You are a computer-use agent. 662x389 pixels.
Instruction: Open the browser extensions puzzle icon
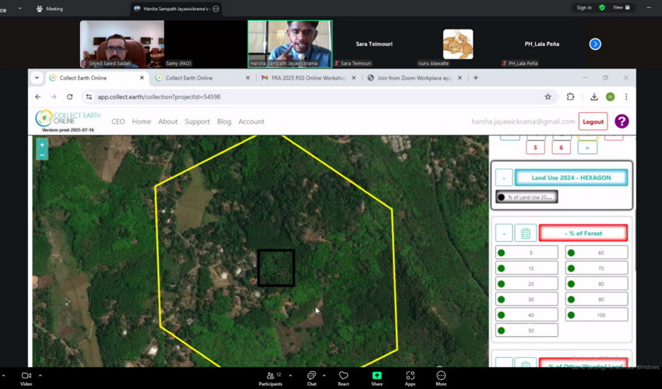pyautogui.click(x=570, y=97)
